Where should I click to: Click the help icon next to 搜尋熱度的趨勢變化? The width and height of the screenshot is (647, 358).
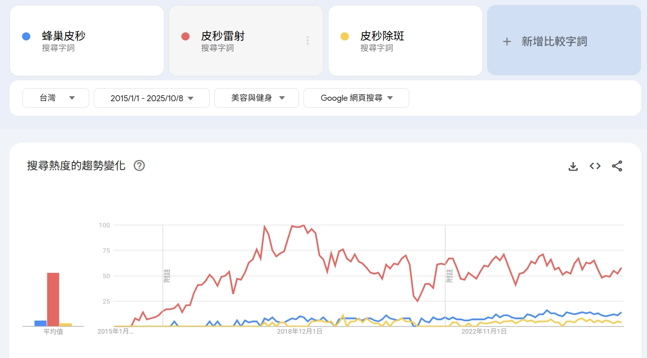click(x=140, y=166)
